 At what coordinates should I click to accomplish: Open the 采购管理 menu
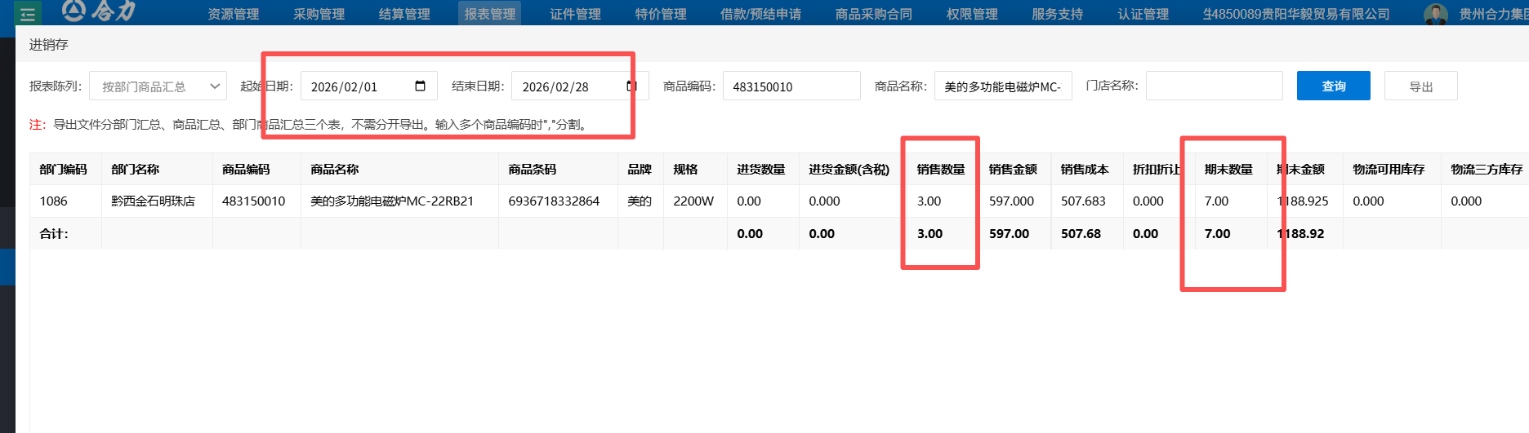319,14
